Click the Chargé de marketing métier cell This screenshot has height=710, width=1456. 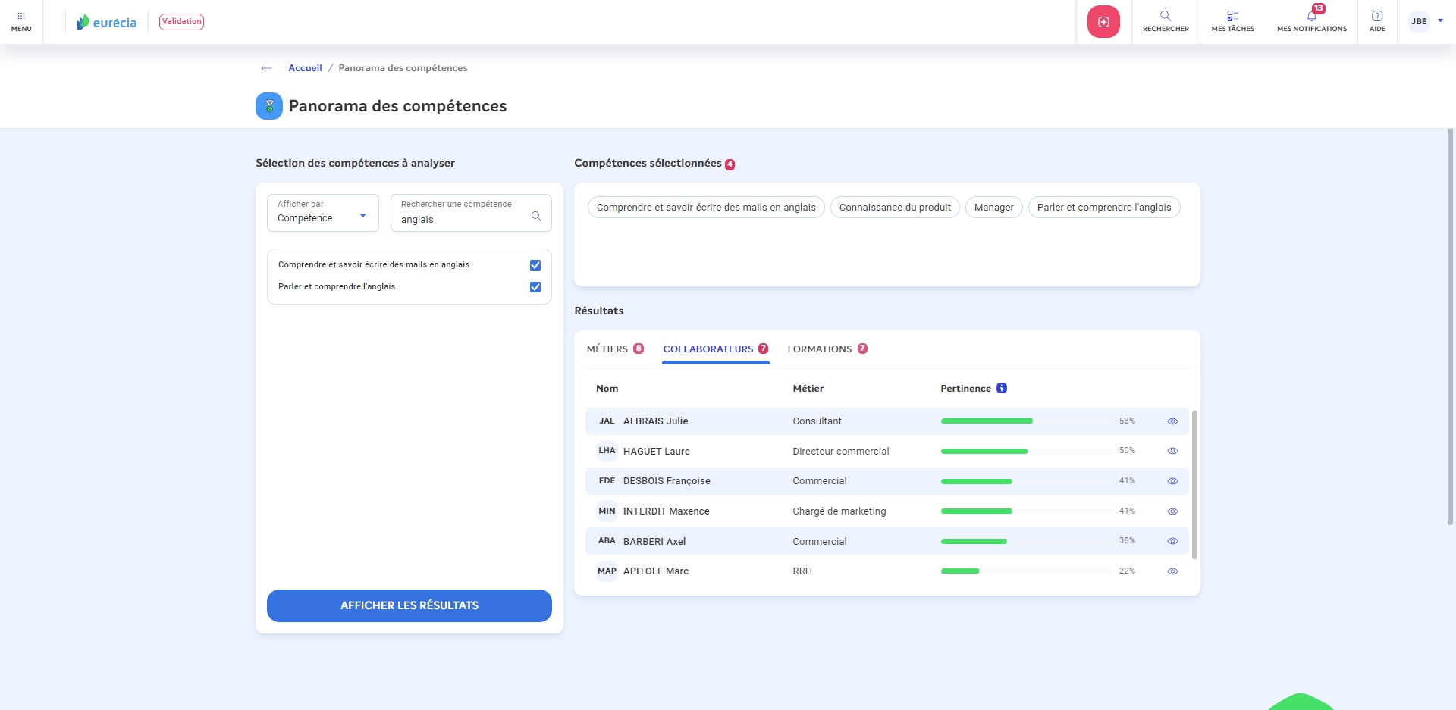pyautogui.click(x=839, y=511)
